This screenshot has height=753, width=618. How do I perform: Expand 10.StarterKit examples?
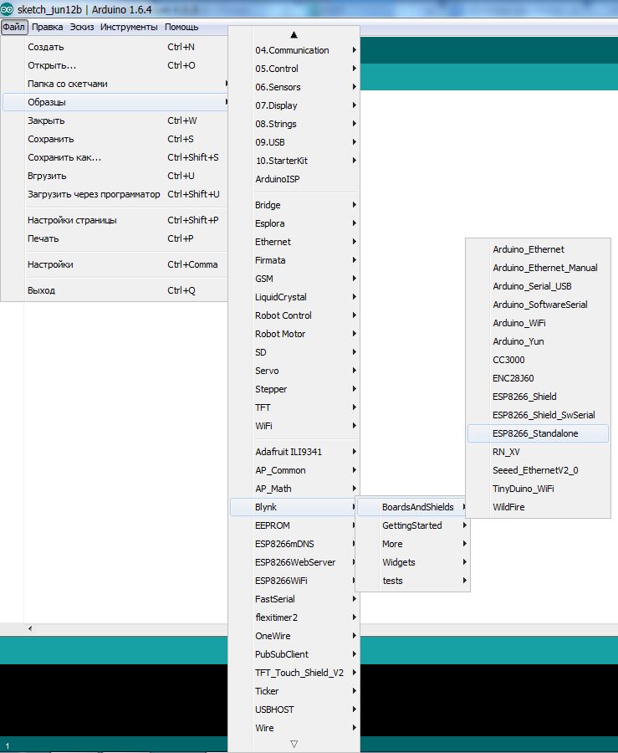pos(294,161)
